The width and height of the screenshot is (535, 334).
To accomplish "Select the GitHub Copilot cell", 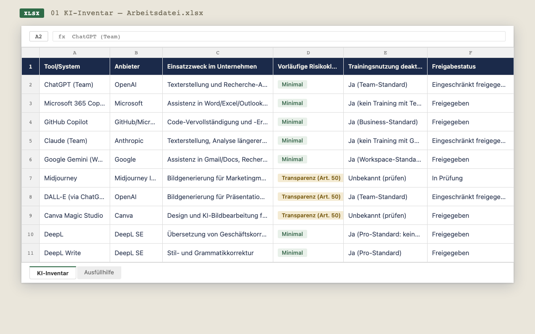I will tap(74, 122).
